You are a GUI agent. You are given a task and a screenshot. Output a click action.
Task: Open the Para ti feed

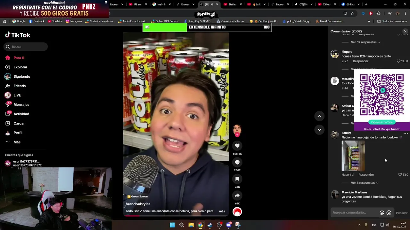click(x=15, y=58)
